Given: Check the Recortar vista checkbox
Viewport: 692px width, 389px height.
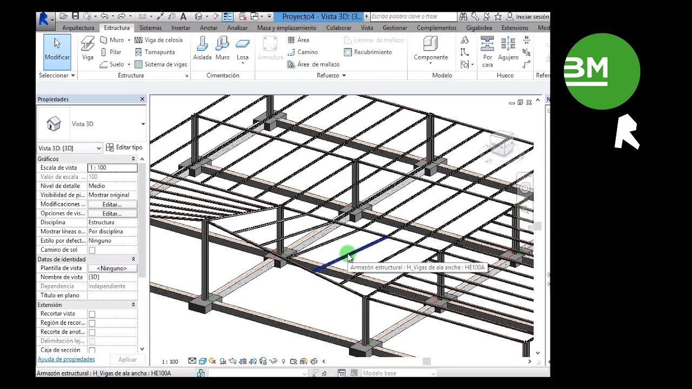Looking at the screenshot, I should point(92,314).
